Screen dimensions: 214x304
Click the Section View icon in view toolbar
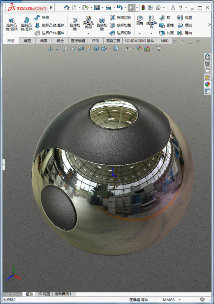pyautogui.click(x=81, y=49)
